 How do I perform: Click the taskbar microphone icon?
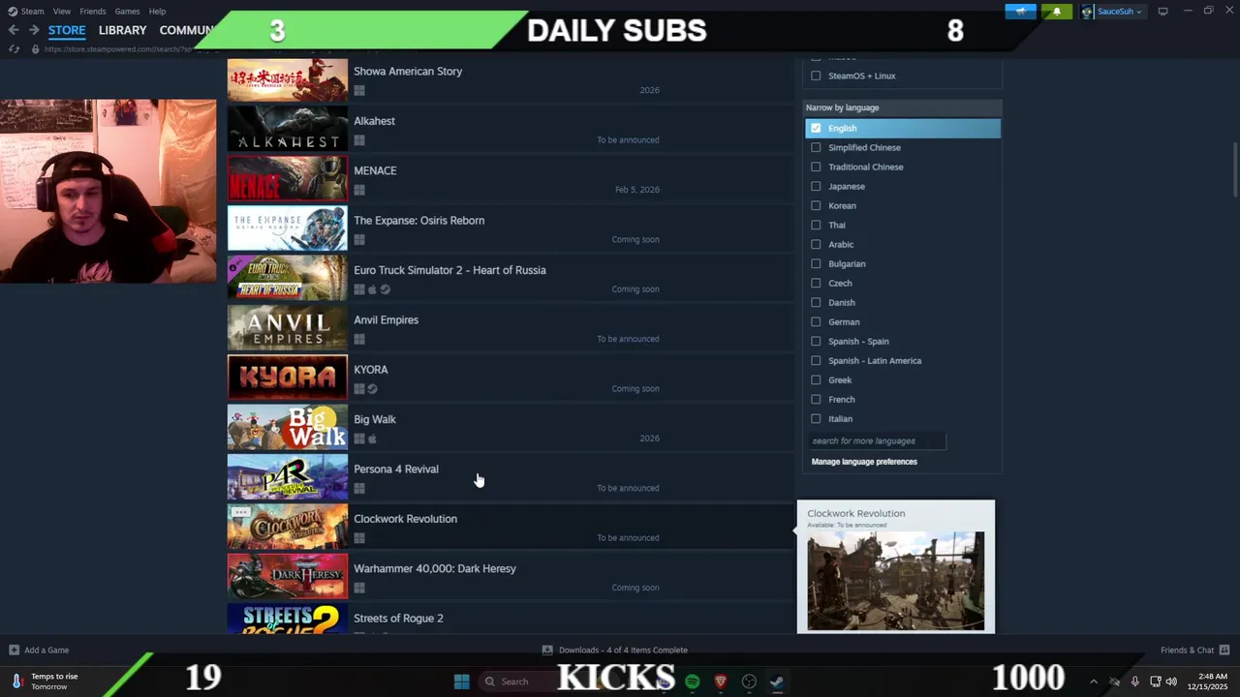(x=1134, y=682)
